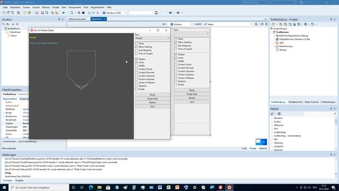Pin the Struktur panel
Viewport: 339px width, 191px height.
59,19
